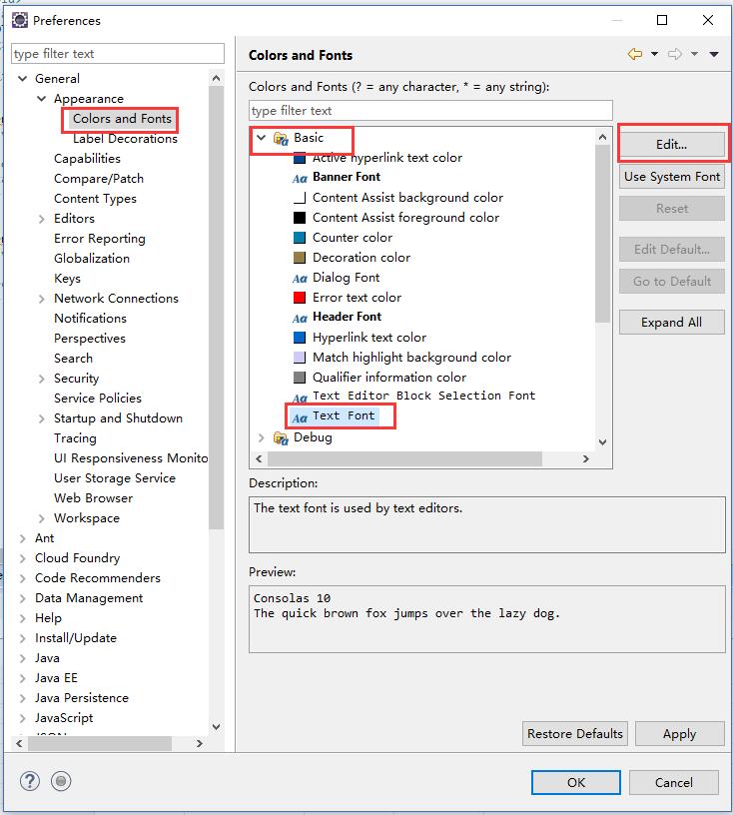Select Label Decorations in the tree
This screenshot has width=733, height=815.
[x=125, y=139]
